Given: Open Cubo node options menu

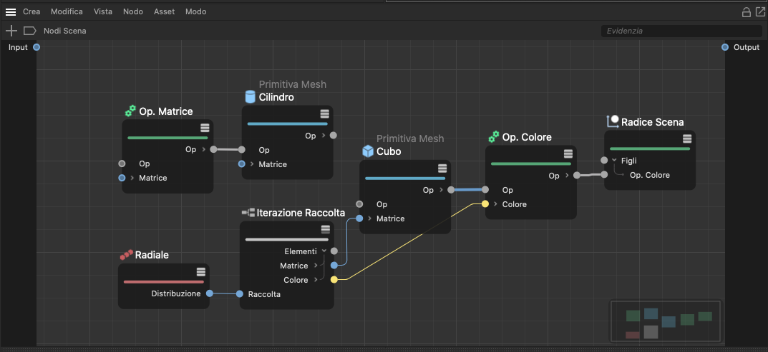Looking at the screenshot, I should (442, 169).
